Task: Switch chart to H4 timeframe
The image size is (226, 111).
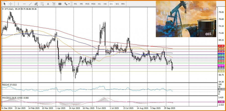Action: click(x=105, y=4)
